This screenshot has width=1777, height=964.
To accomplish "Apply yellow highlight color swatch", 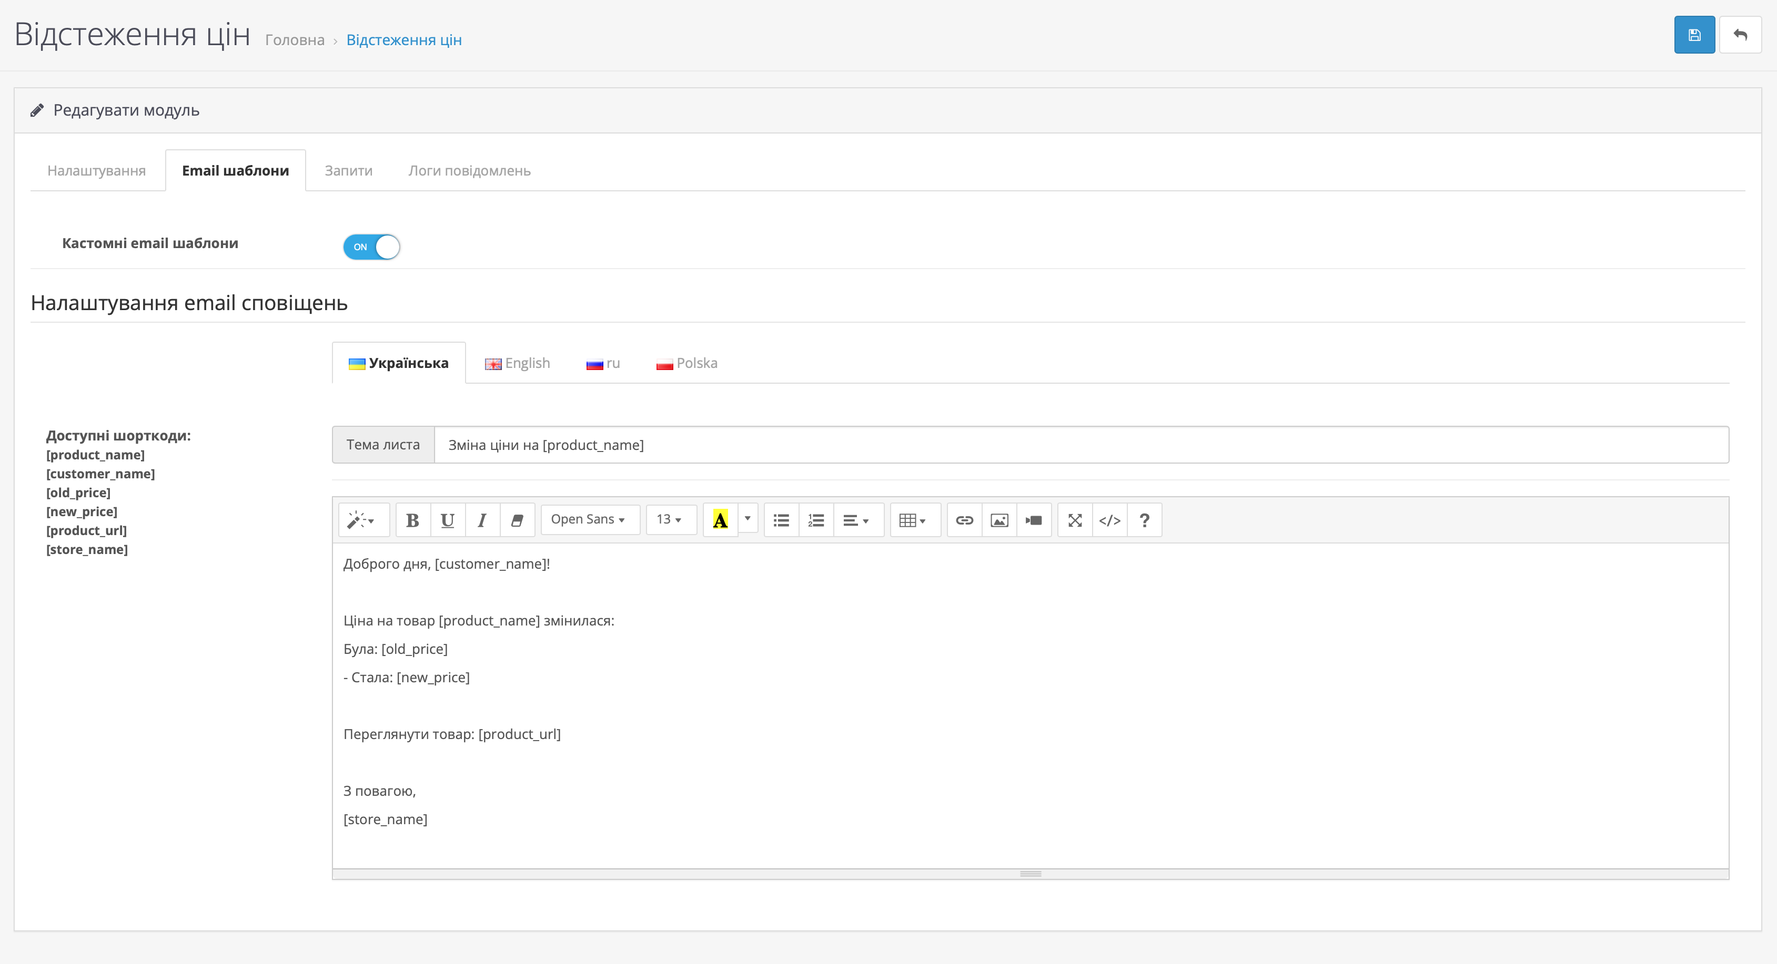I will pos(720,520).
